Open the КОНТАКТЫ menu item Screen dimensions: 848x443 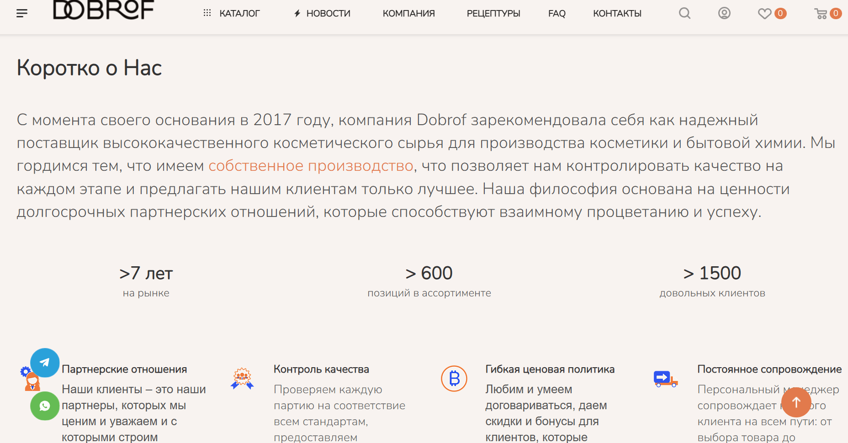[617, 14]
